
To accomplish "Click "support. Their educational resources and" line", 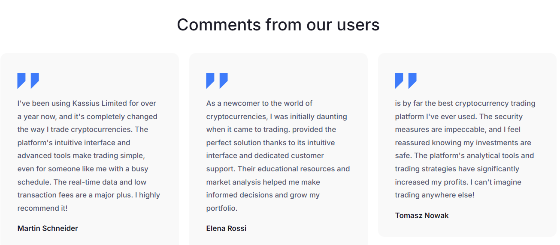I will [278, 169].
